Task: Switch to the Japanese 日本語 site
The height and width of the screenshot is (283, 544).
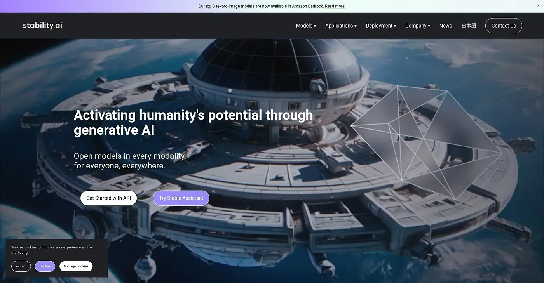Action: (469, 26)
